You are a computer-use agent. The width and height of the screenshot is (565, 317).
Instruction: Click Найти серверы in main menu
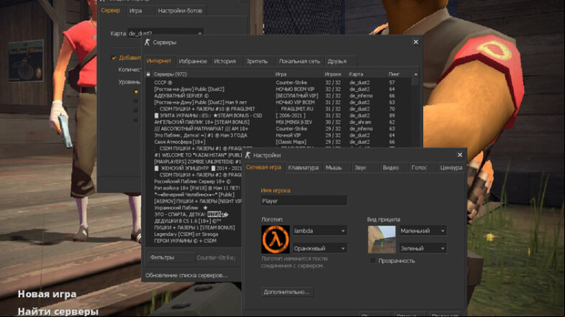coord(58,311)
